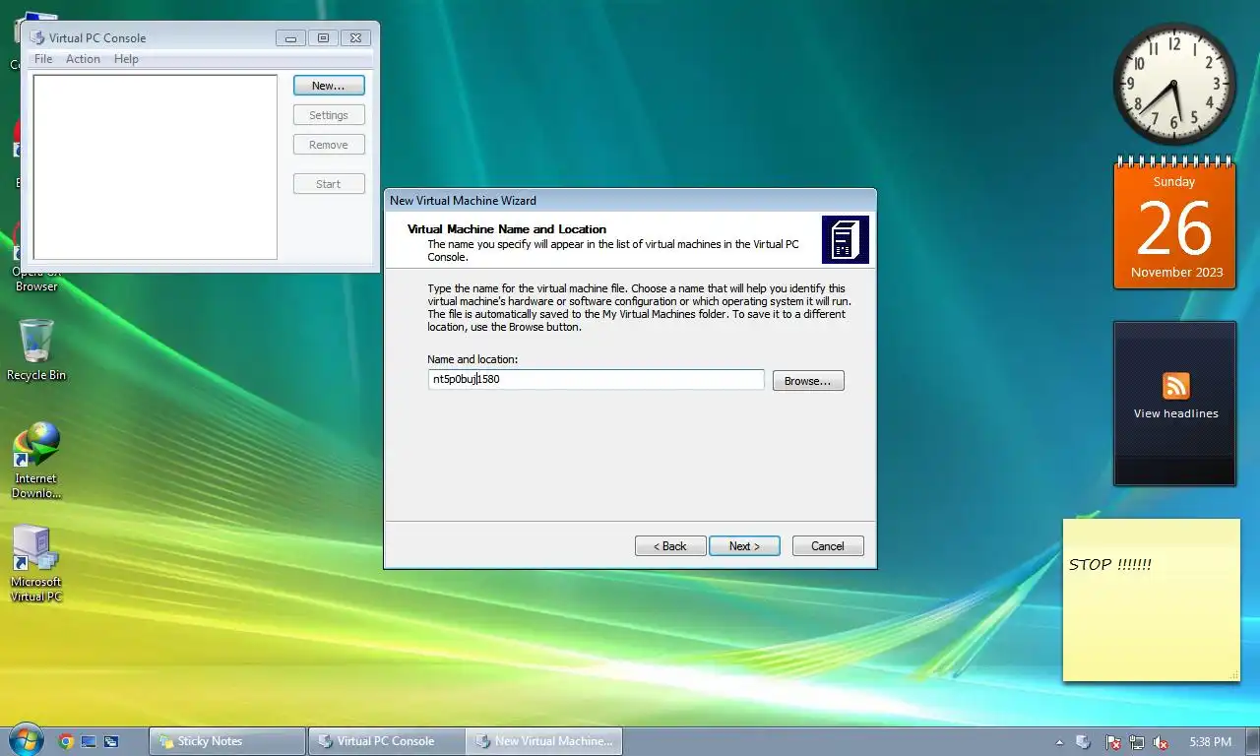The height and width of the screenshot is (756, 1260).
Task: Show hidden tray icons with the arrow
Action: click(1059, 742)
